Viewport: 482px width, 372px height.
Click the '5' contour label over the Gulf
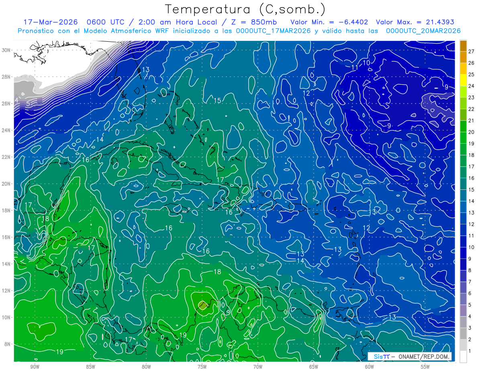click(28, 104)
